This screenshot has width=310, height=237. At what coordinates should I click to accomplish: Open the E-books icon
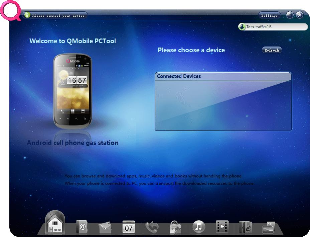pyautogui.click(x=246, y=227)
